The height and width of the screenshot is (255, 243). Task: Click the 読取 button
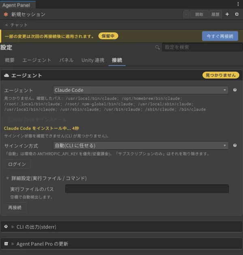pyautogui.click(x=199, y=14)
